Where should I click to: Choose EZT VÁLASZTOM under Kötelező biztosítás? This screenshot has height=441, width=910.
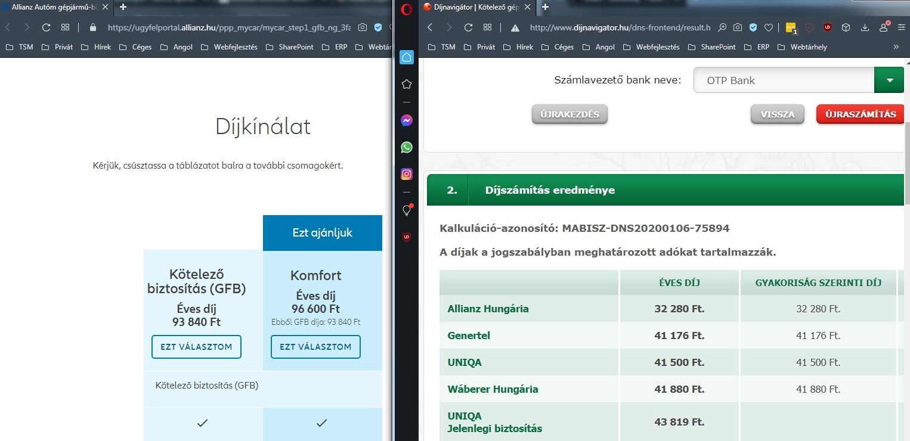click(x=196, y=347)
